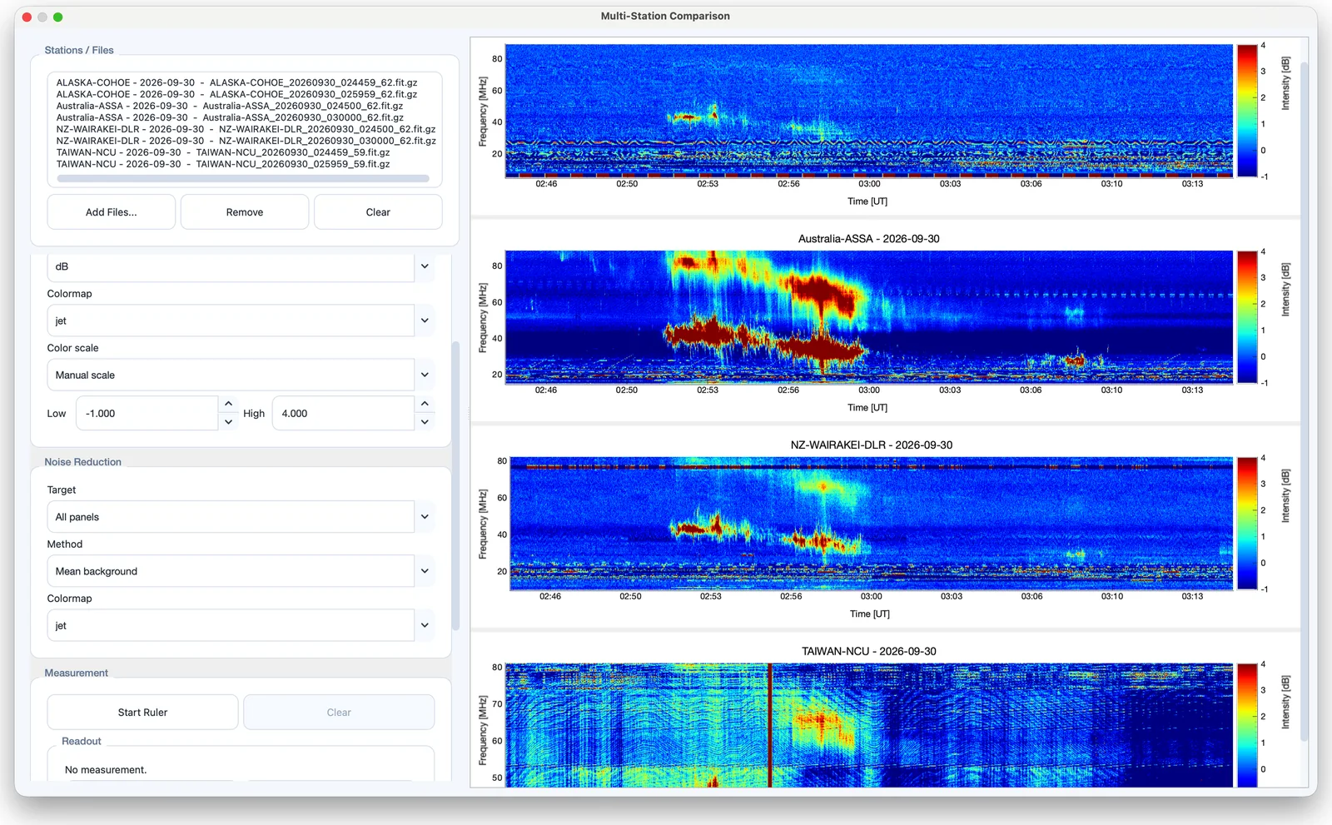Click the disabled Clear button in Measurement

339,713
